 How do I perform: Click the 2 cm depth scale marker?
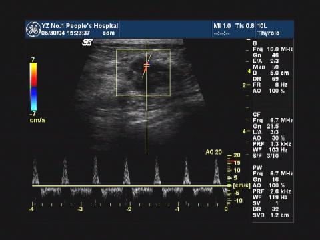point(244,85)
